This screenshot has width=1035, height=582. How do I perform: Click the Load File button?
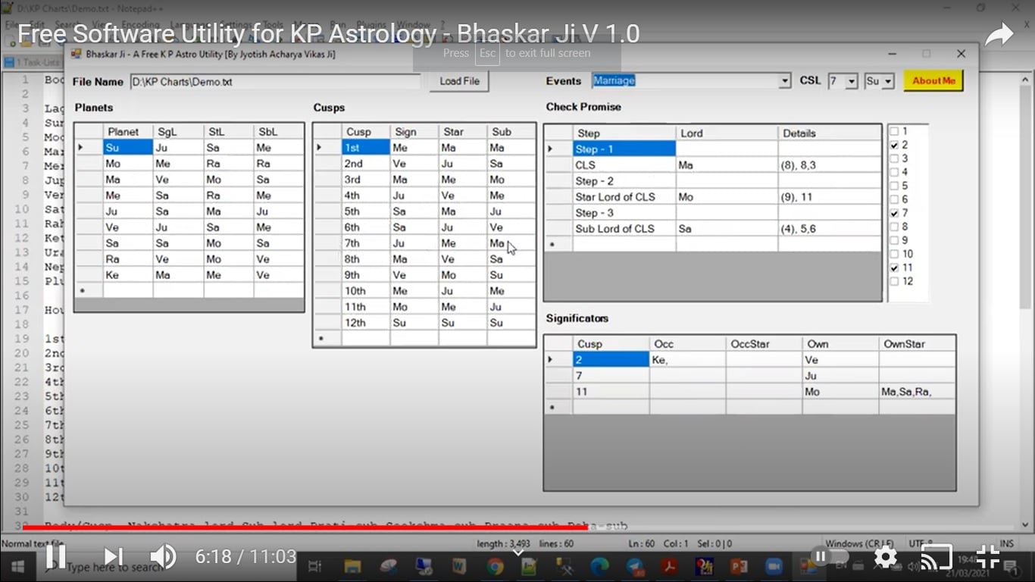[x=459, y=81]
